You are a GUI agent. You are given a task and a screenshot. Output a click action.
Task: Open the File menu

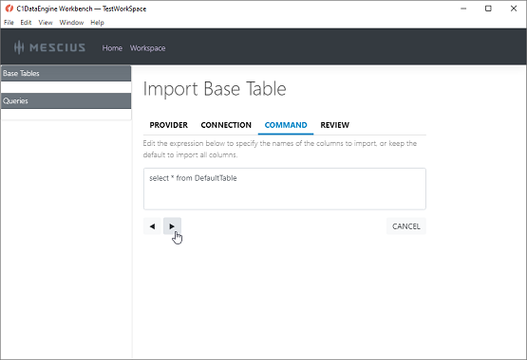(9, 23)
